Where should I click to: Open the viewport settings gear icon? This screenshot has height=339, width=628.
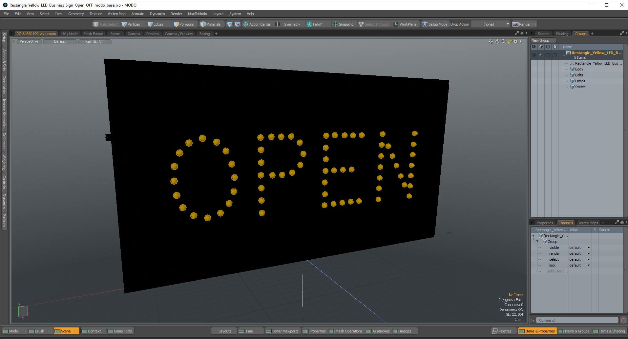[x=515, y=42]
